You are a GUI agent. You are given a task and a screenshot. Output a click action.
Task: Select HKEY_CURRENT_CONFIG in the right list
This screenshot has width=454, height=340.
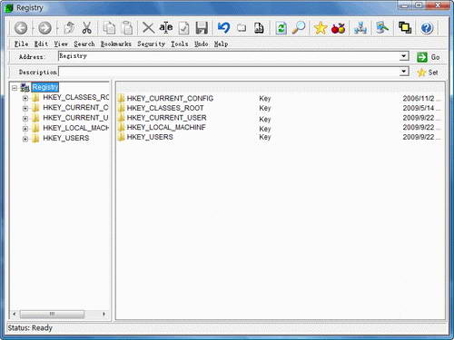pyautogui.click(x=170, y=98)
